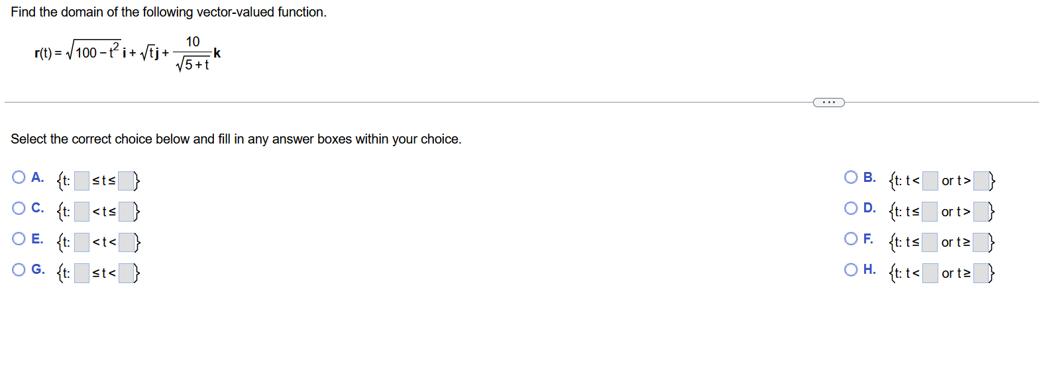This screenshot has height=381, width=1039.
Task: Click first answer box in choice A
Action: [x=82, y=180]
